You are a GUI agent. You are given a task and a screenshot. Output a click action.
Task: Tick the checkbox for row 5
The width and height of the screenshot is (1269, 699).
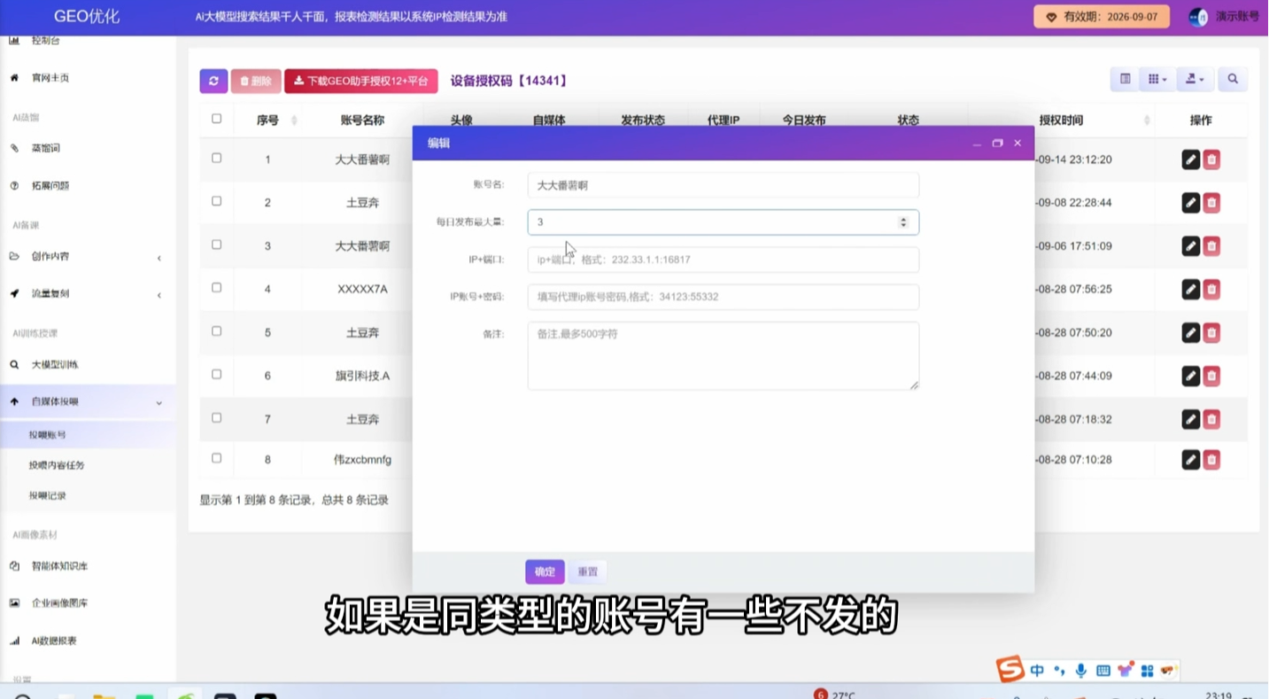[217, 331]
